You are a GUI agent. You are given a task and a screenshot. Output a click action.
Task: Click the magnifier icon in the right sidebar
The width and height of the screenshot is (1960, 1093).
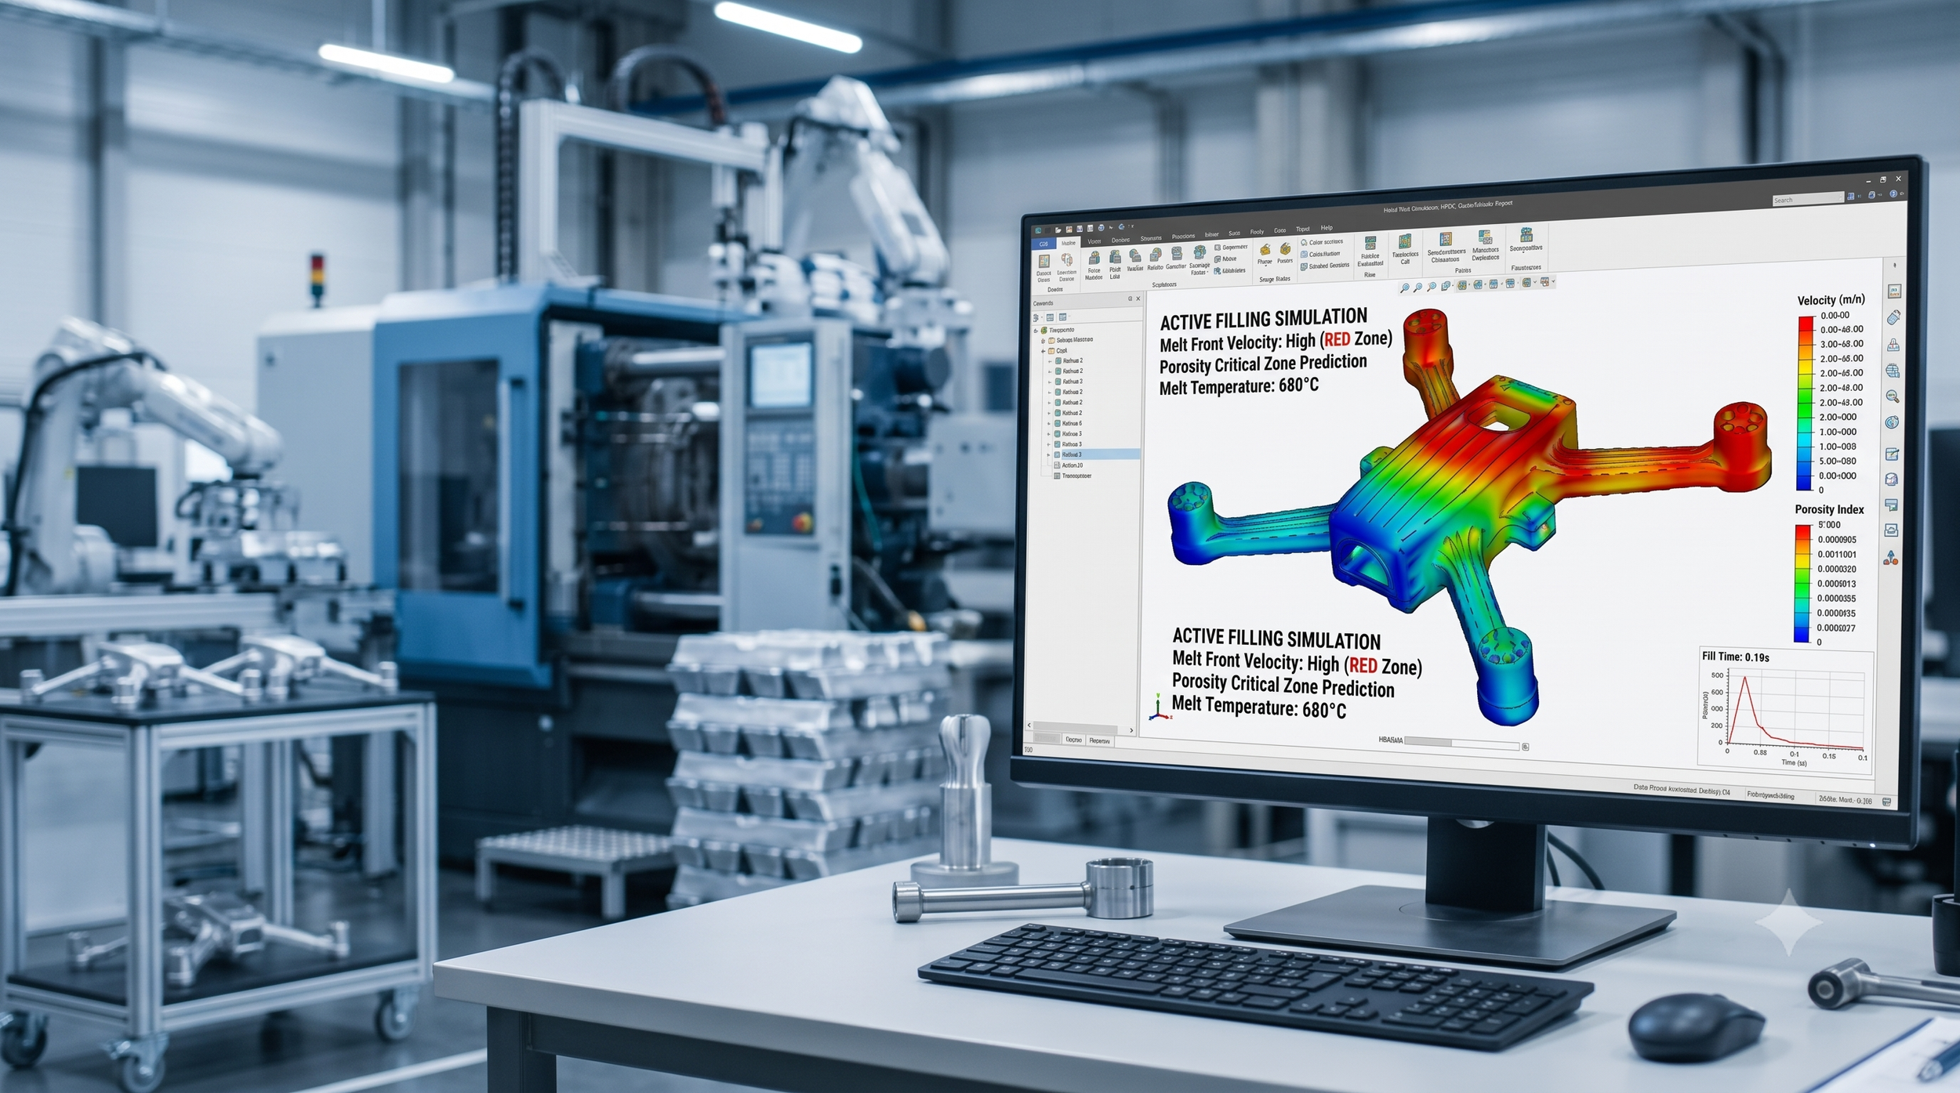pyautogui.click(x=1893, y=396)
